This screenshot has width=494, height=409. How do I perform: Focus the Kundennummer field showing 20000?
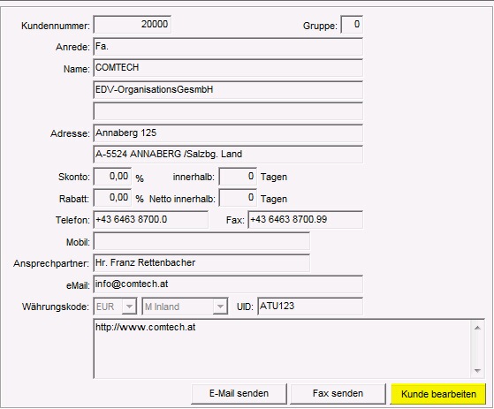(x=133, y=24)
